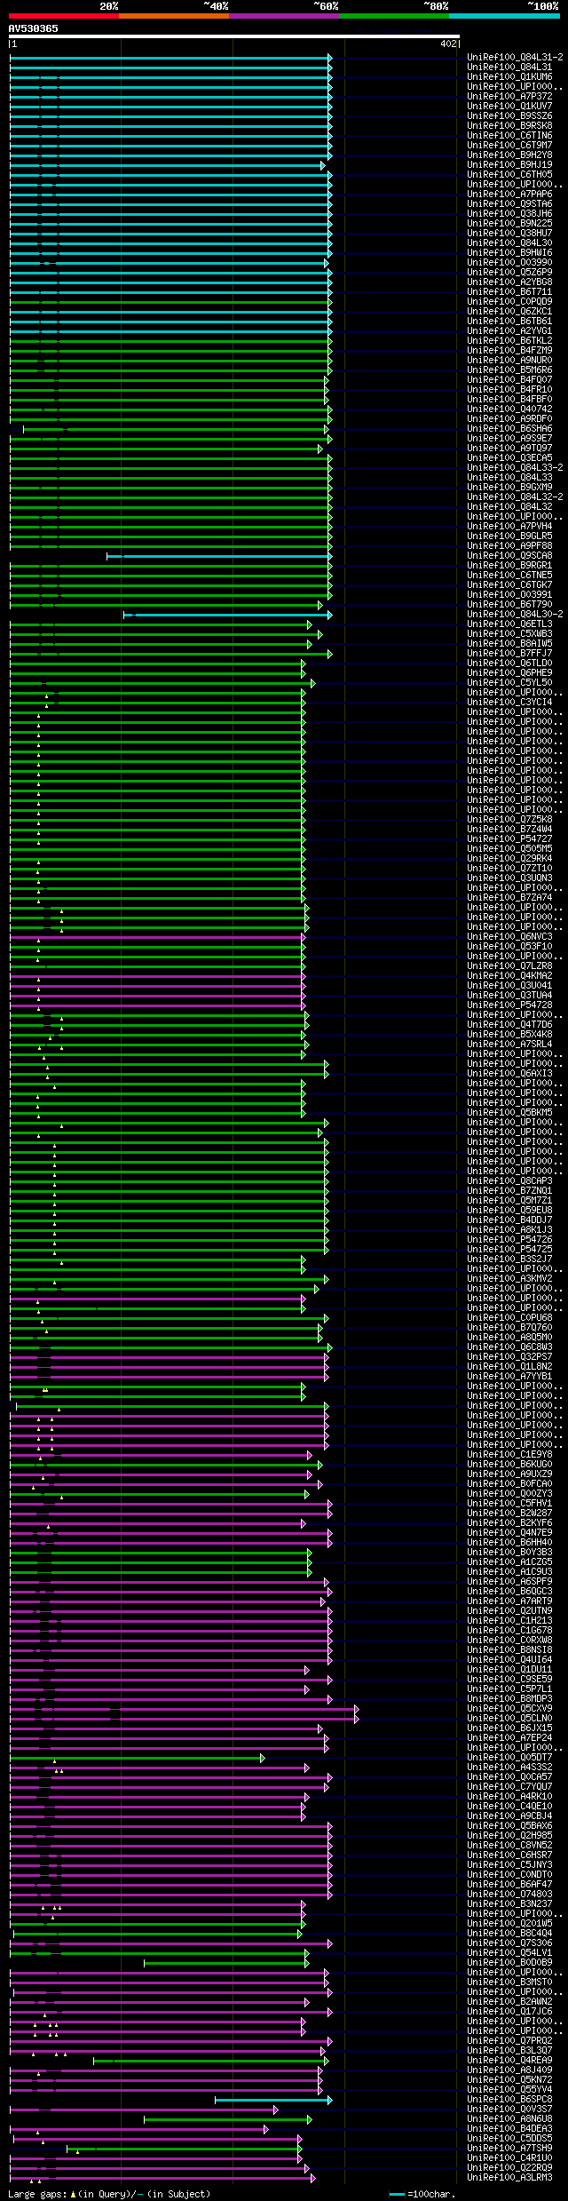
Task: Select the UniRef100_A3LRM3 label
Action: (509, 2177)
